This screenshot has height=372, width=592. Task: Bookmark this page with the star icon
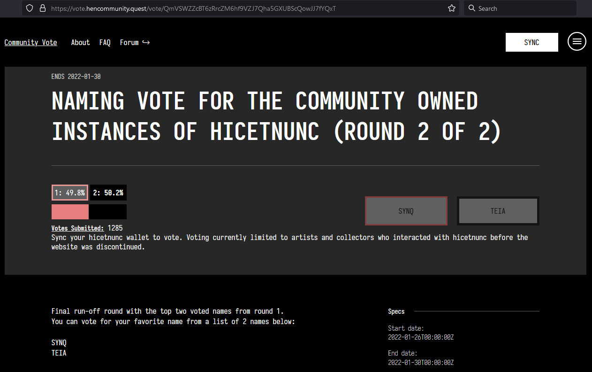tap(452, 8)
